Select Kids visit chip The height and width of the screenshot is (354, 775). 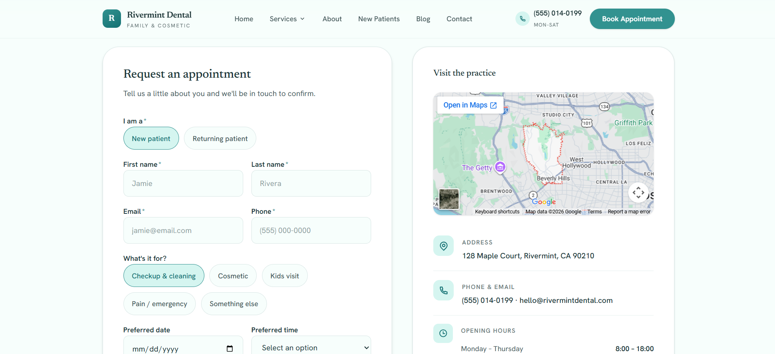tap(284, 276)
